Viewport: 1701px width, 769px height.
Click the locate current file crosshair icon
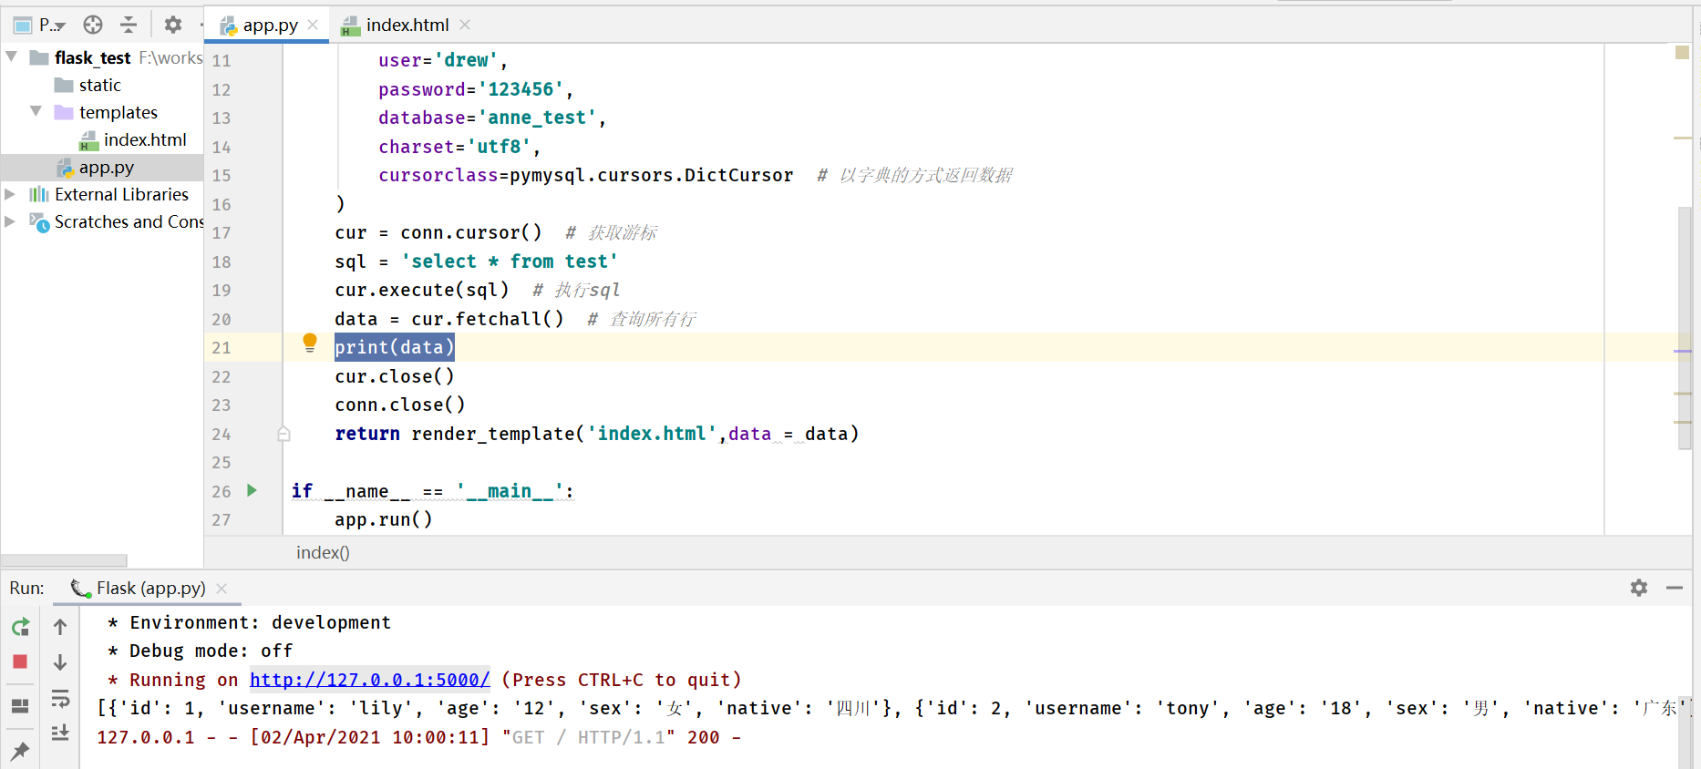tap(93, 25)
